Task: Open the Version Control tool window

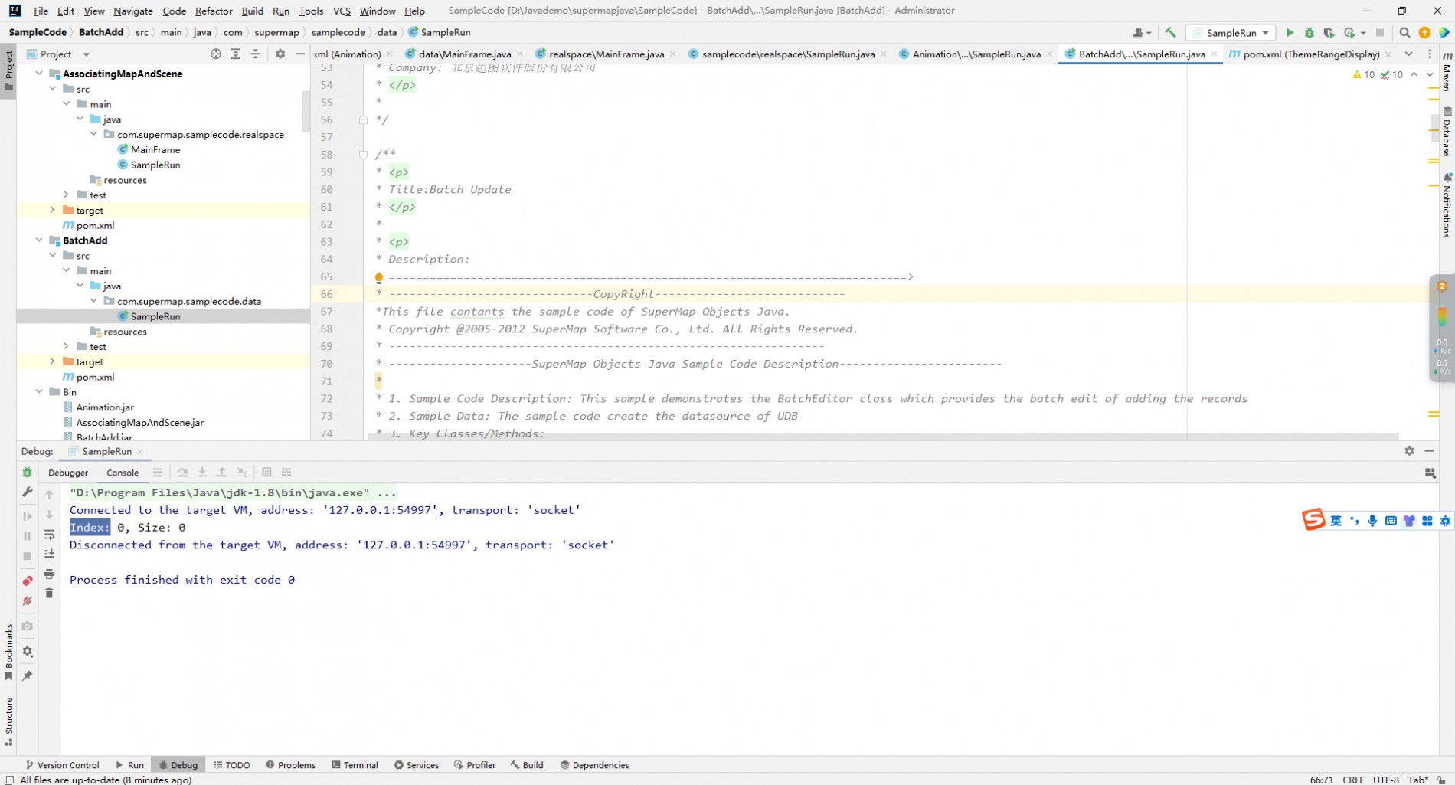Action: point(63,765)
